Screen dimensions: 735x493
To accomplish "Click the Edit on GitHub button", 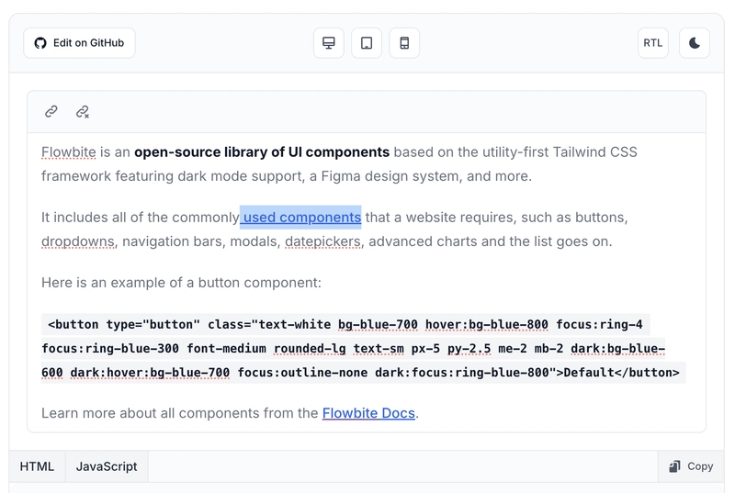I will tap(79, 43).
